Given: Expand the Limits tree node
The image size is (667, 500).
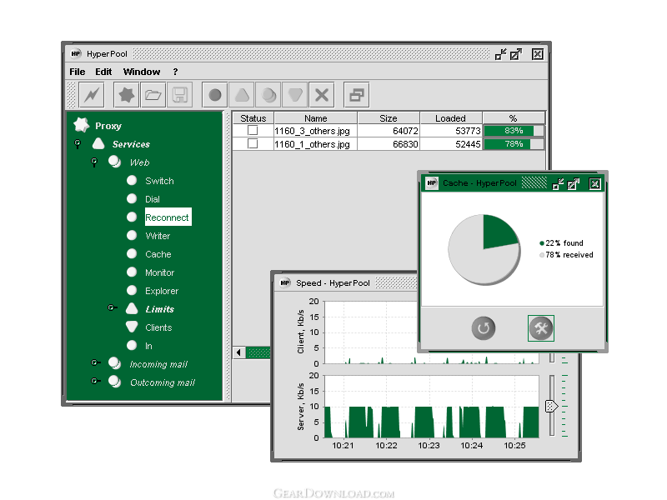Looking at the screenshot, I should point(112,307).
